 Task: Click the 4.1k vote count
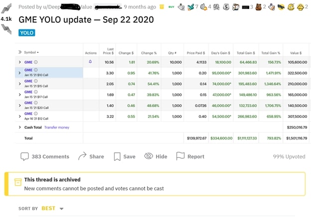point(6,19)
